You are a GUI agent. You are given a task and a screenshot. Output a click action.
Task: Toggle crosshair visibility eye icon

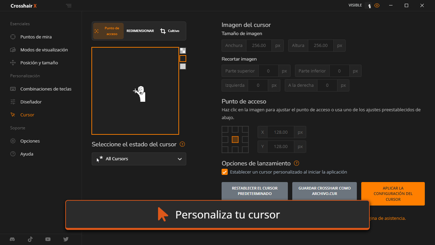[377, 5]
